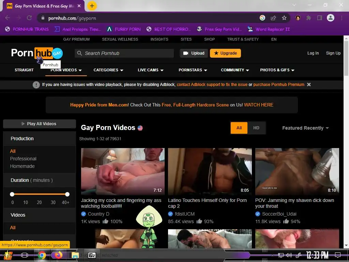
Task: Open the extensions puzzle menu
Action: tap(309, 18)
